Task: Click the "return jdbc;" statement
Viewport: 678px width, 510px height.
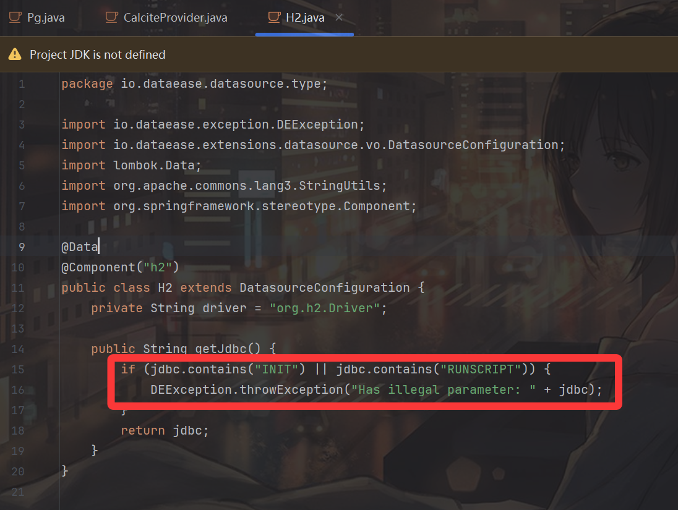Action: point(165,431)
